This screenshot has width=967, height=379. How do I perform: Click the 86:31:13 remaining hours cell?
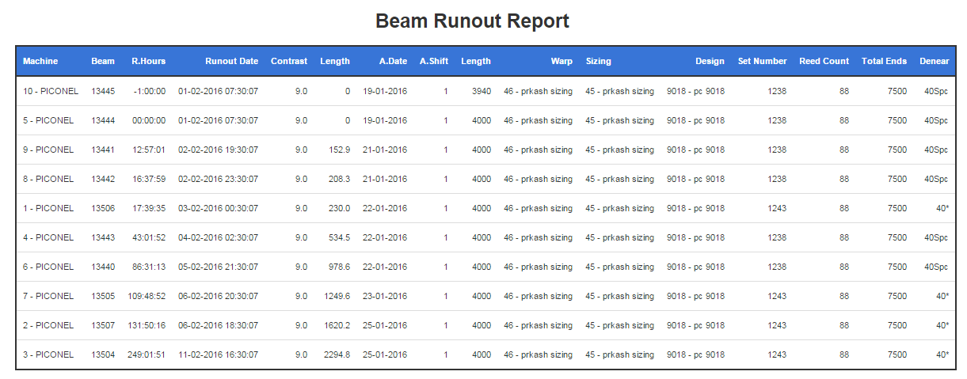[148, 267]
